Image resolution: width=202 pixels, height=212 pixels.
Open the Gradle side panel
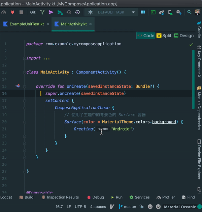(x=199, y=30)
